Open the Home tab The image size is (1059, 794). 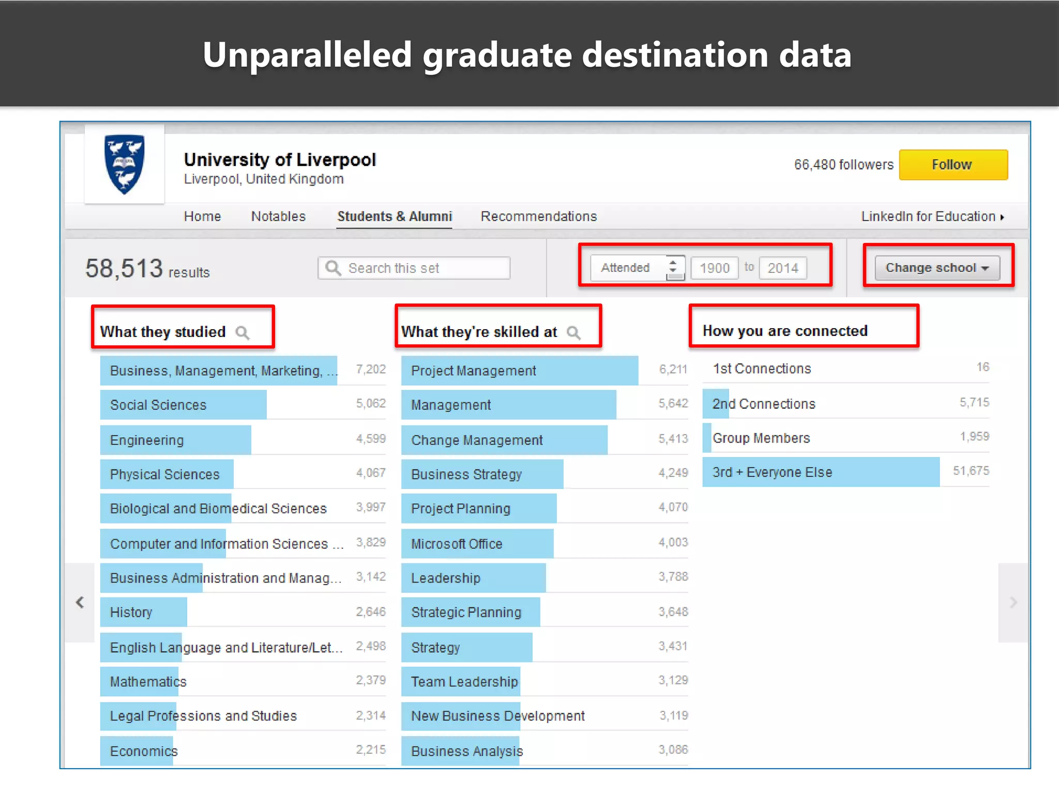coord(202,216)
